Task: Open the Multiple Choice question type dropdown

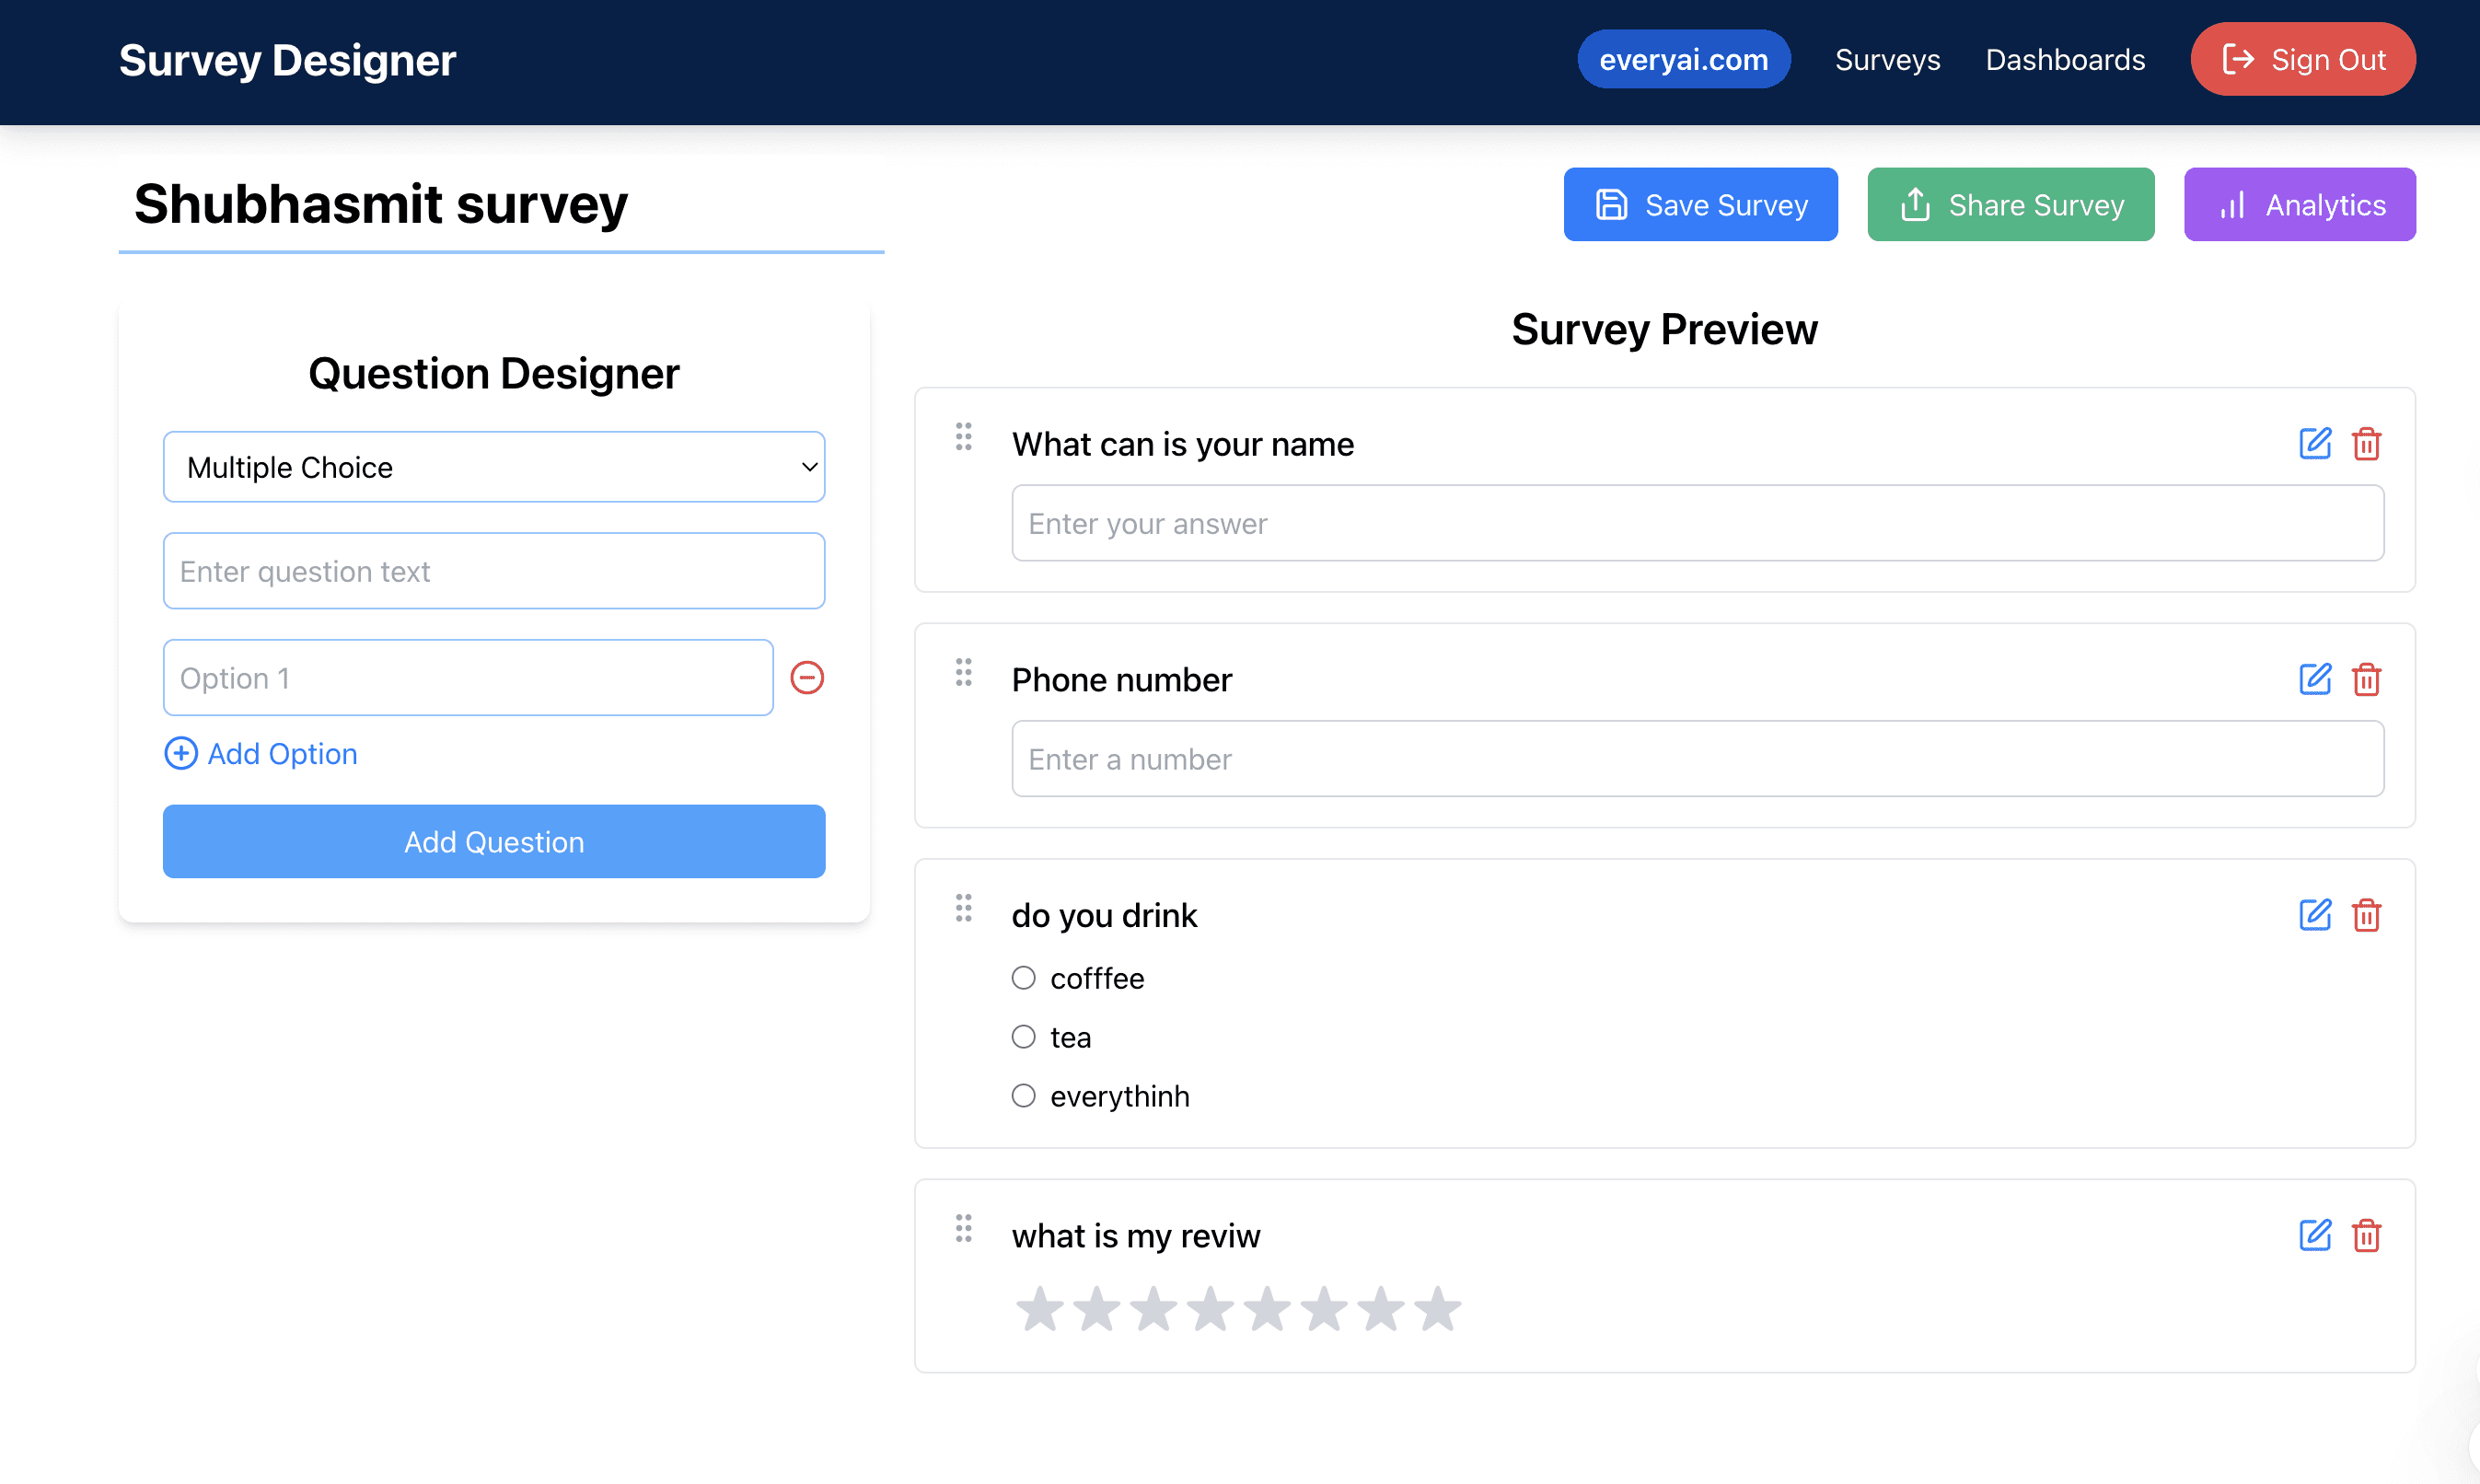Action: 494,467
